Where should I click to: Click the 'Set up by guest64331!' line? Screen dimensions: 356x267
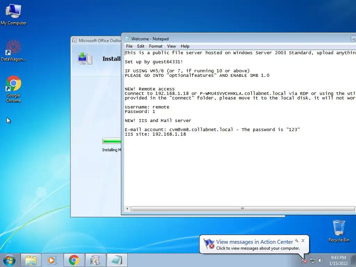tap(154, 62)
